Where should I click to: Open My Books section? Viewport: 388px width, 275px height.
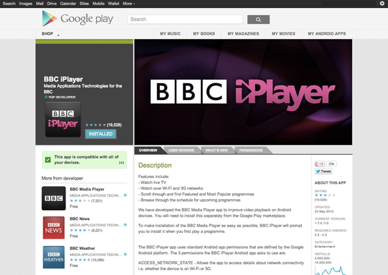204,34
